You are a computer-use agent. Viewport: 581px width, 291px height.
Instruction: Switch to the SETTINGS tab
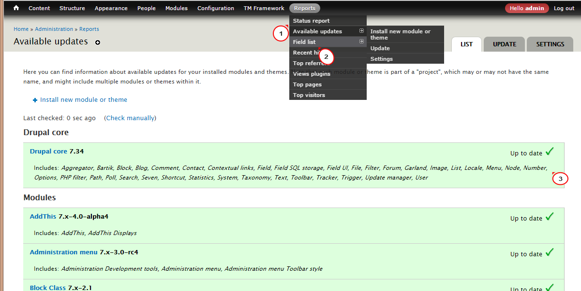[x=550, y=44]
